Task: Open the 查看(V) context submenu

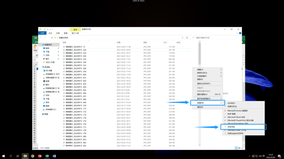Action: 207,70
